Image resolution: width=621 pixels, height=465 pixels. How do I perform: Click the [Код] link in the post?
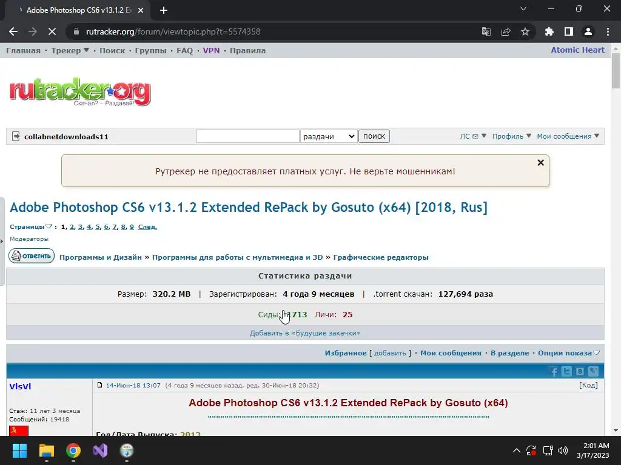click(588, 385)
